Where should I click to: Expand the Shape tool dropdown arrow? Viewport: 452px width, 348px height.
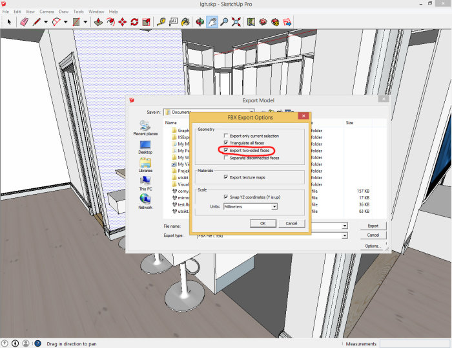85,22
